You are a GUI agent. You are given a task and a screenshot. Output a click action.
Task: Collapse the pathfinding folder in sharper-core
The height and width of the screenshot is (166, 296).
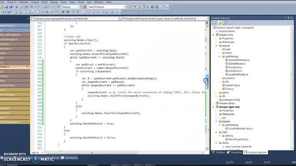pos(220,56)
